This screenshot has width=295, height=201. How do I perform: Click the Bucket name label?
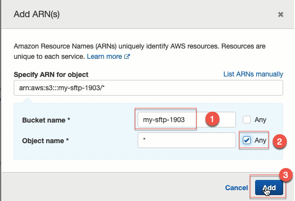pos(46,120)
